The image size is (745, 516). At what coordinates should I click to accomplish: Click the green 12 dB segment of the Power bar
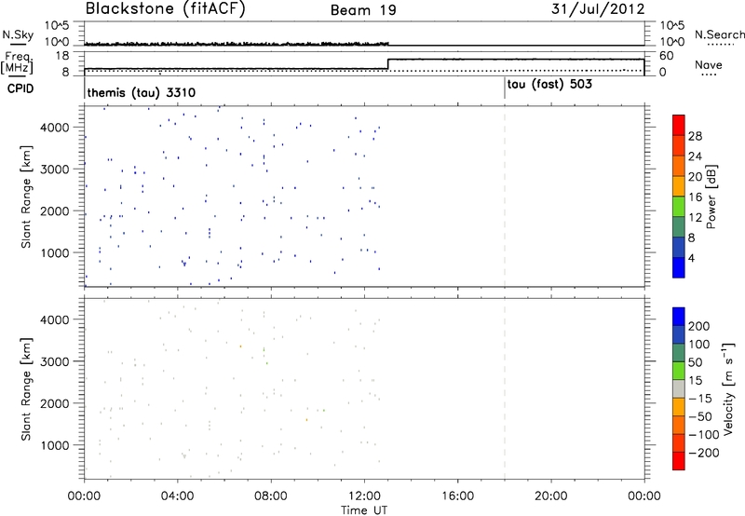pos(679,207)
